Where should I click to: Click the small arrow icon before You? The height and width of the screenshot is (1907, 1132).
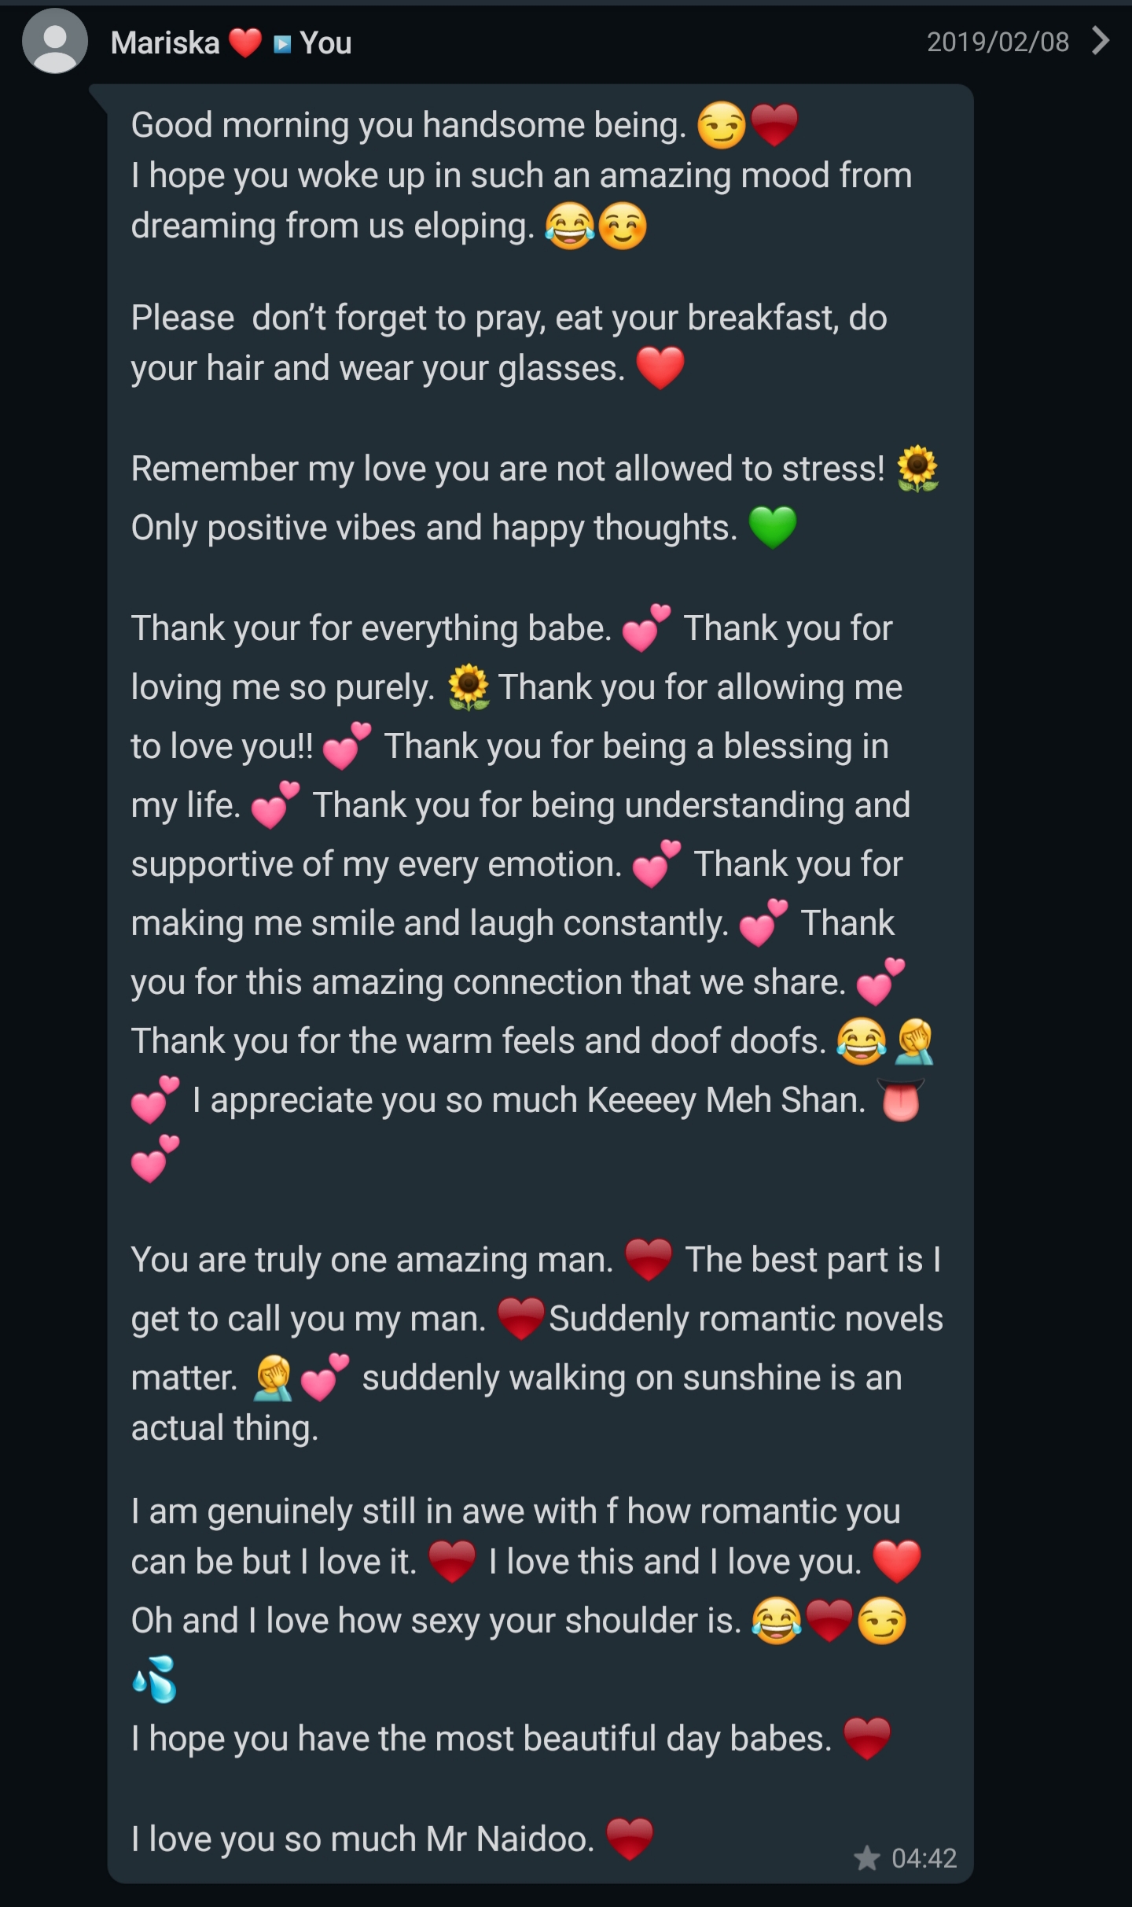[x=282, y=44]
